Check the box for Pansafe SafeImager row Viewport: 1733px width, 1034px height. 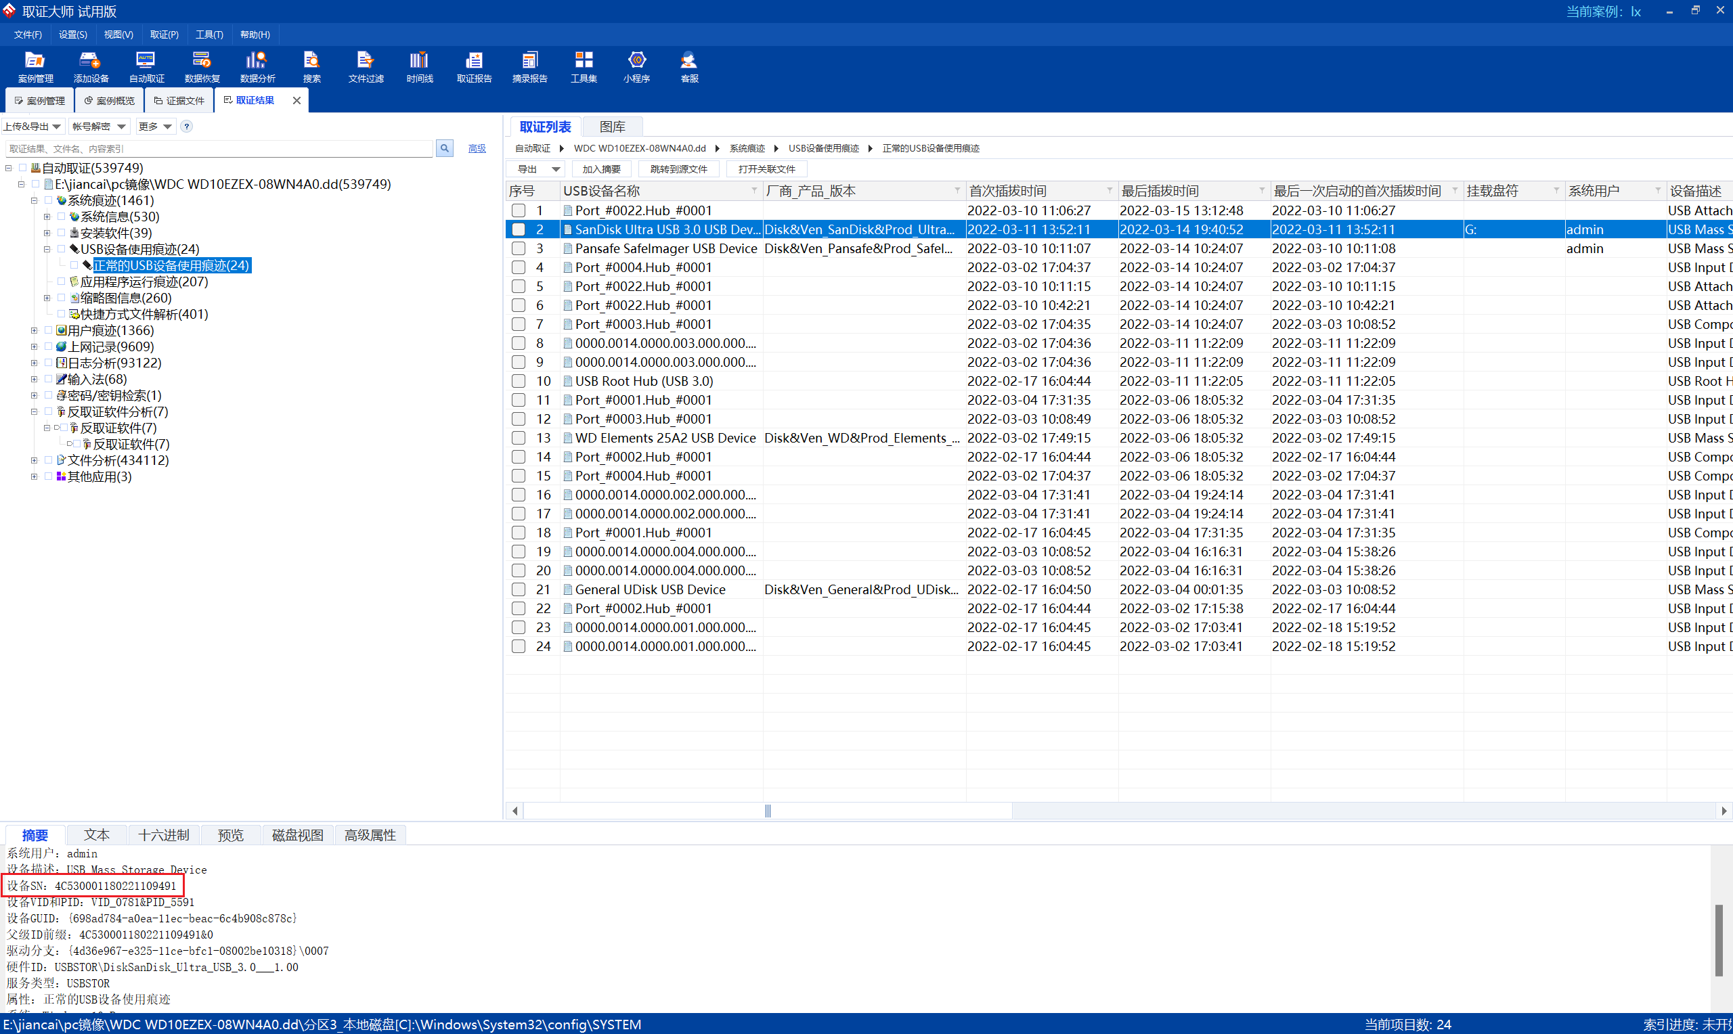pos(519,249)
